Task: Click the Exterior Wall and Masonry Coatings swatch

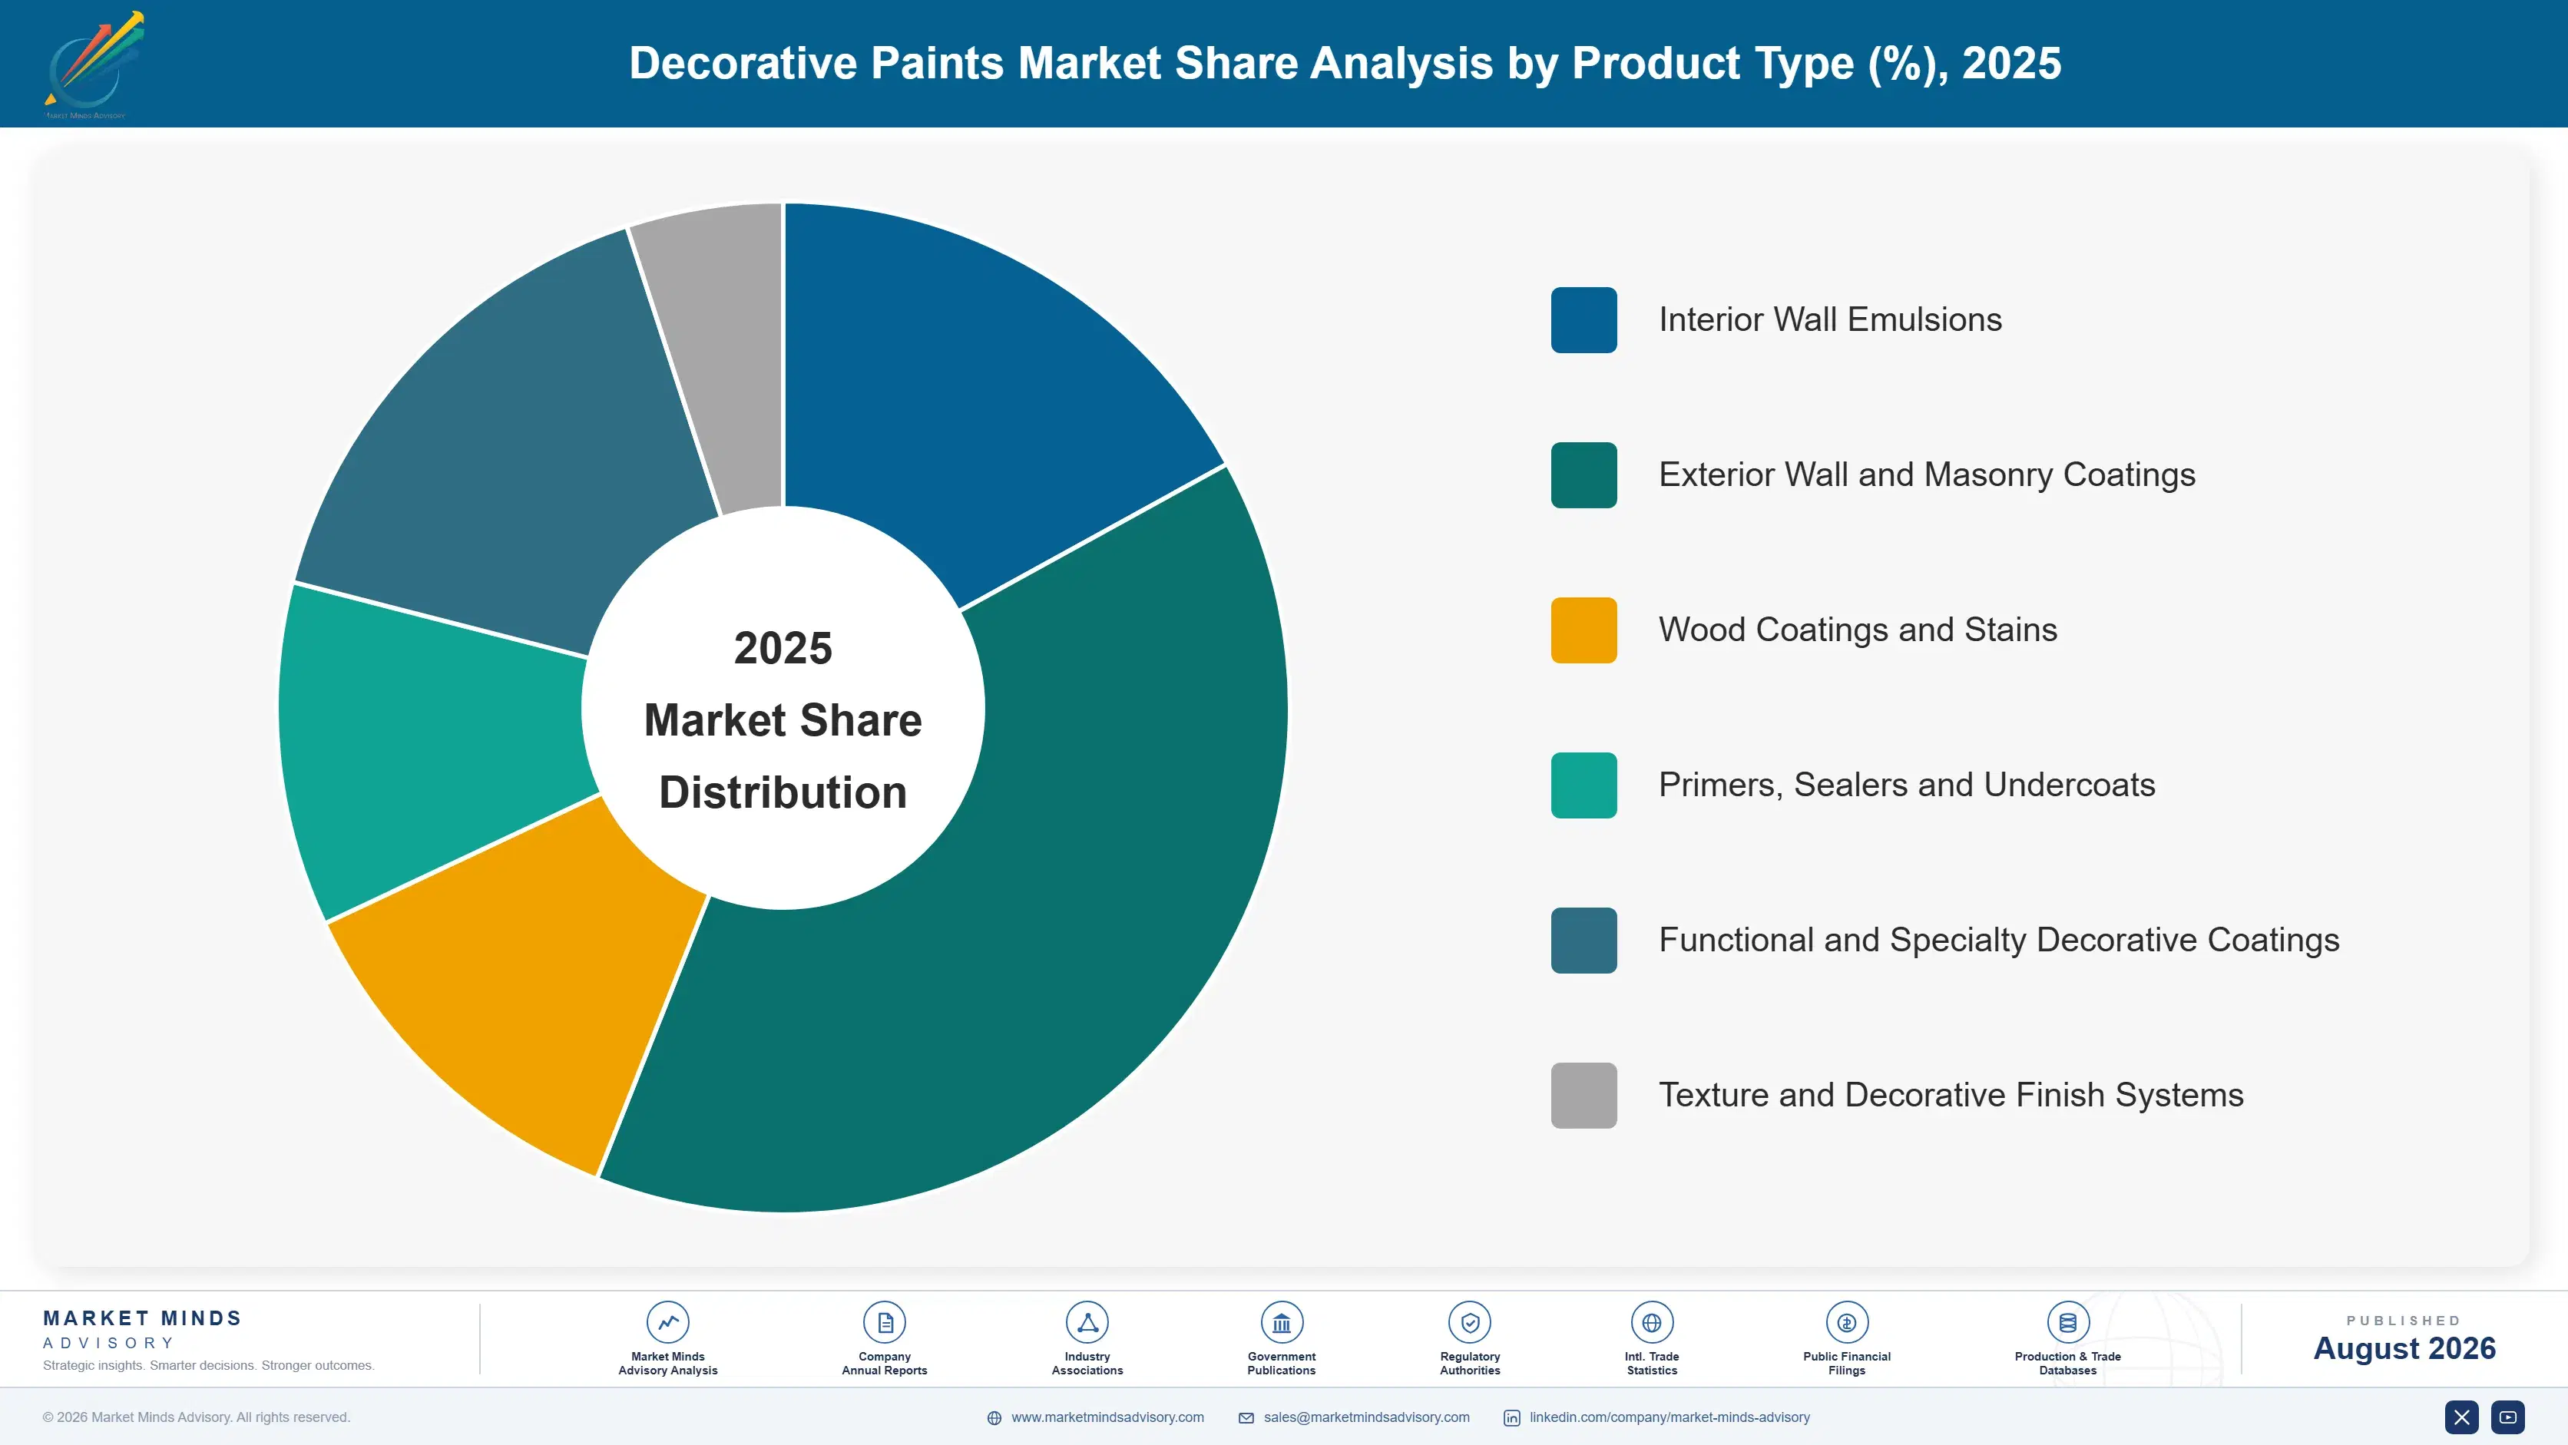Action: 1583,475
